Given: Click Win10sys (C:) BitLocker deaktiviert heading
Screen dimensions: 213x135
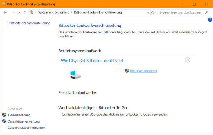Looking at the screenshot, I should (x=92, y=61).
